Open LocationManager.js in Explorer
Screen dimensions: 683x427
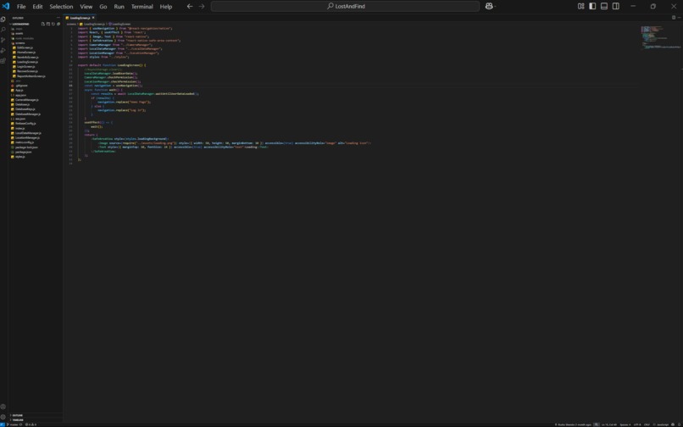(27, 138)
